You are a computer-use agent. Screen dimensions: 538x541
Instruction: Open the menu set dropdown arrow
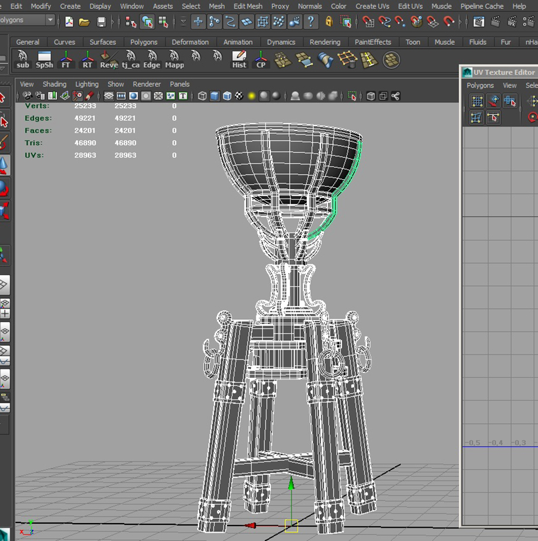[50, 20]
